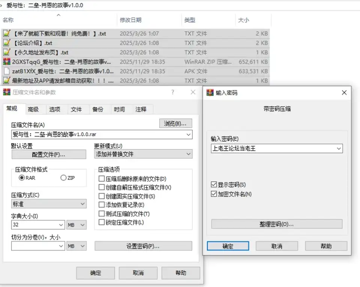Select file name 【永久地址发布页】.txt

(x=40, y=53)
